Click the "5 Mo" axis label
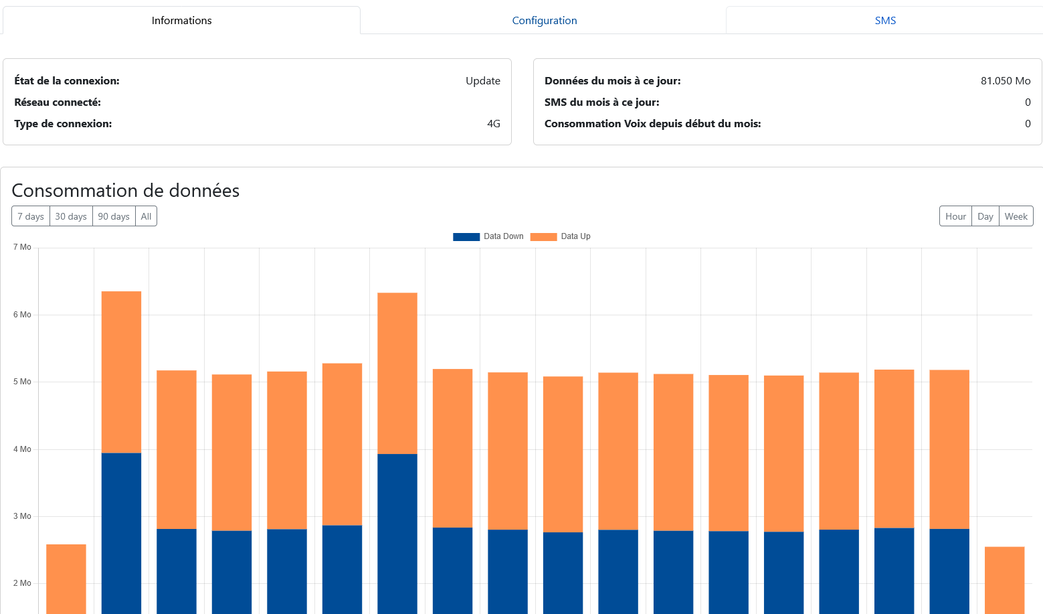The image size is (1043, 614). click(22, 382)
